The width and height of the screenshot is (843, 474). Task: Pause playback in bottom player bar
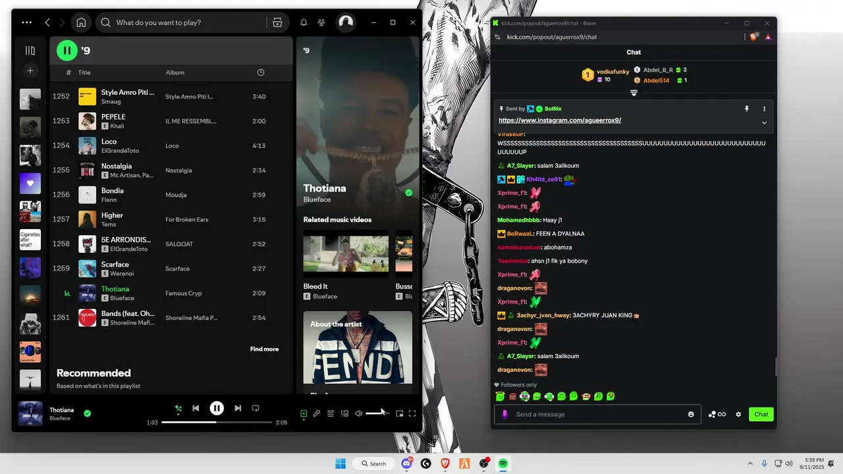pyautogui.click(x=217, y=408)
